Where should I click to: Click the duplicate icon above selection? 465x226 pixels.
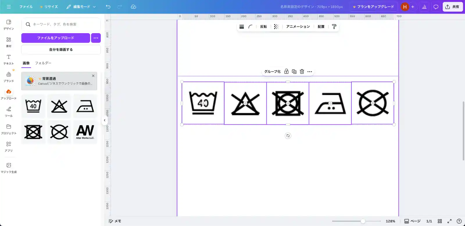click(294, 71)
